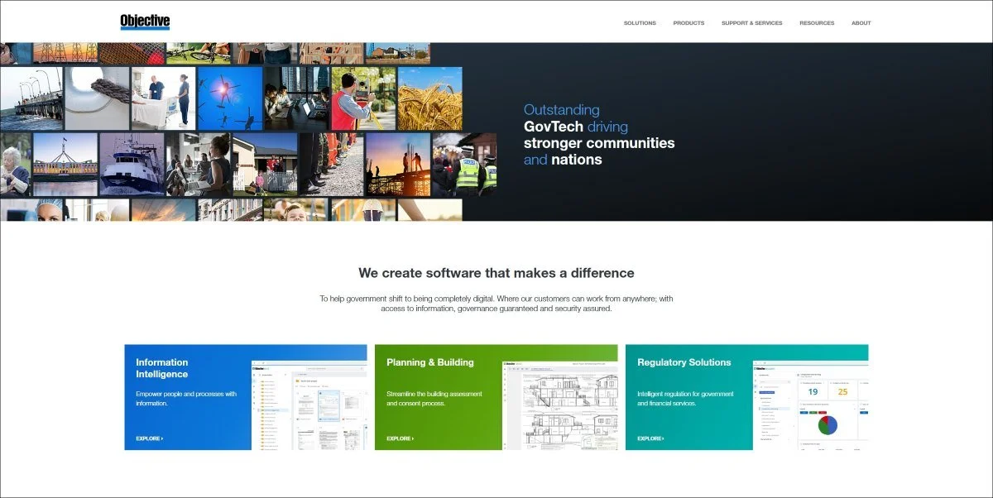The height and width of the screenshot is (498, 993).
Task: Click the pier over water photo
Action: [x=31, y=98]
